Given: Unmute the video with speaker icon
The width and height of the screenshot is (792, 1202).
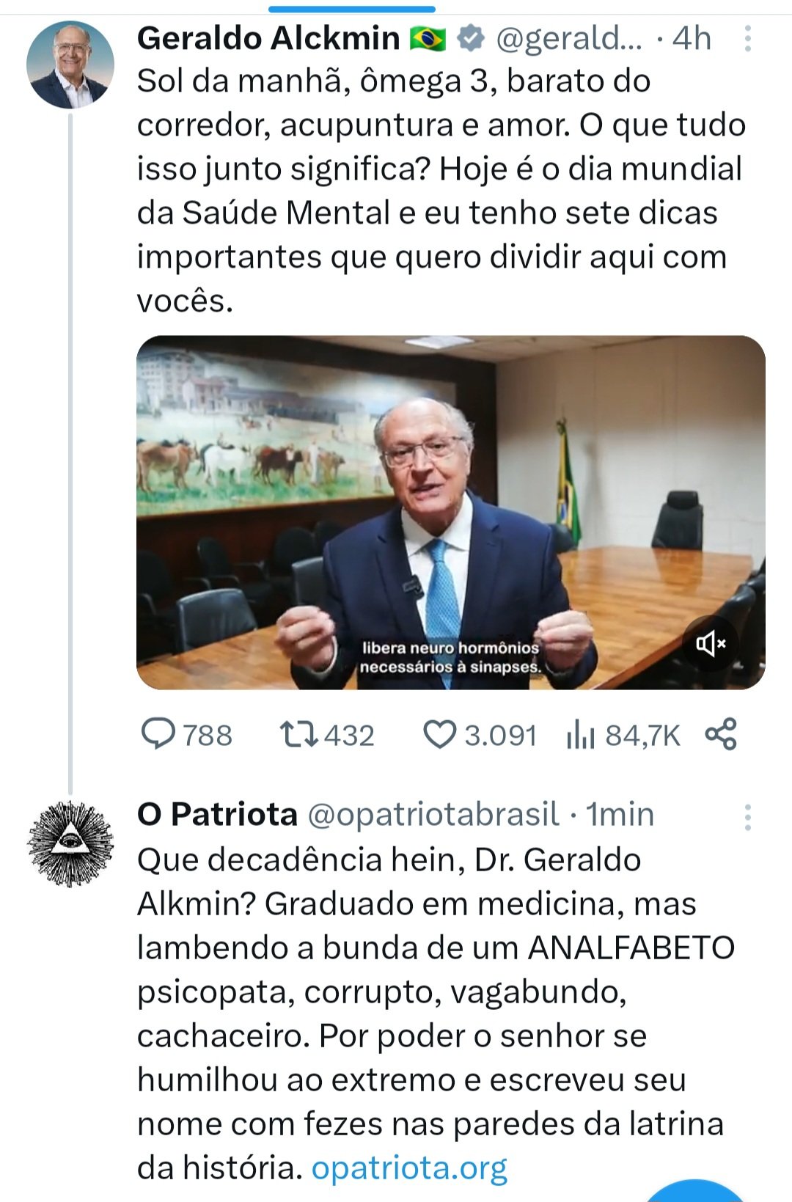Looking at the screenshot, I should (x=710, y=644).
